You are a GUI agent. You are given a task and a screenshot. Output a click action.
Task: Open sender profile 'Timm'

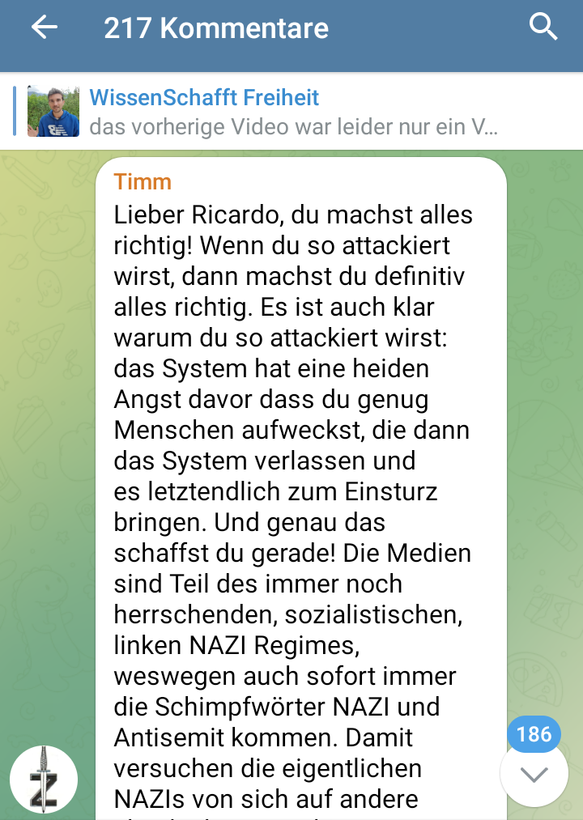(143, 182)
